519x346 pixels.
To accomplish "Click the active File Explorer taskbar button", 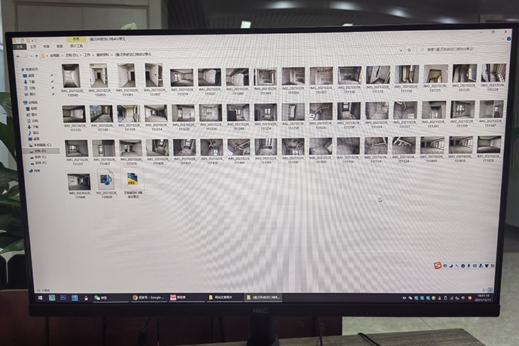I will pyautogui.click(x=263, y=297).
